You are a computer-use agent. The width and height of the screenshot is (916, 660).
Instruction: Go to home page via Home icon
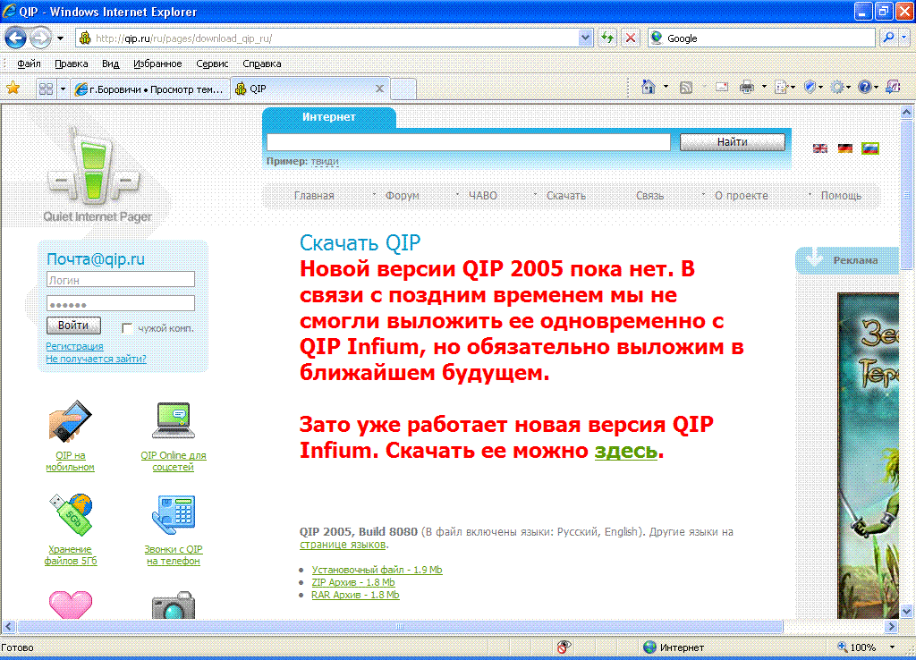point(649,88)
